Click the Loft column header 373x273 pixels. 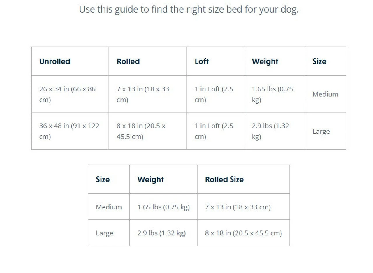[x=202, y=61]
